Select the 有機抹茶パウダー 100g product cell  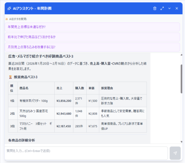coord(33,101)
